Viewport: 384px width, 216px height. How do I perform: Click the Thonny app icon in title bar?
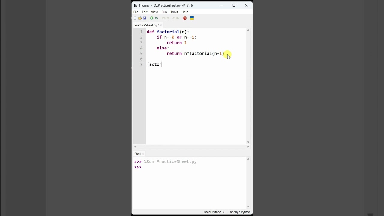click(136, 5)
